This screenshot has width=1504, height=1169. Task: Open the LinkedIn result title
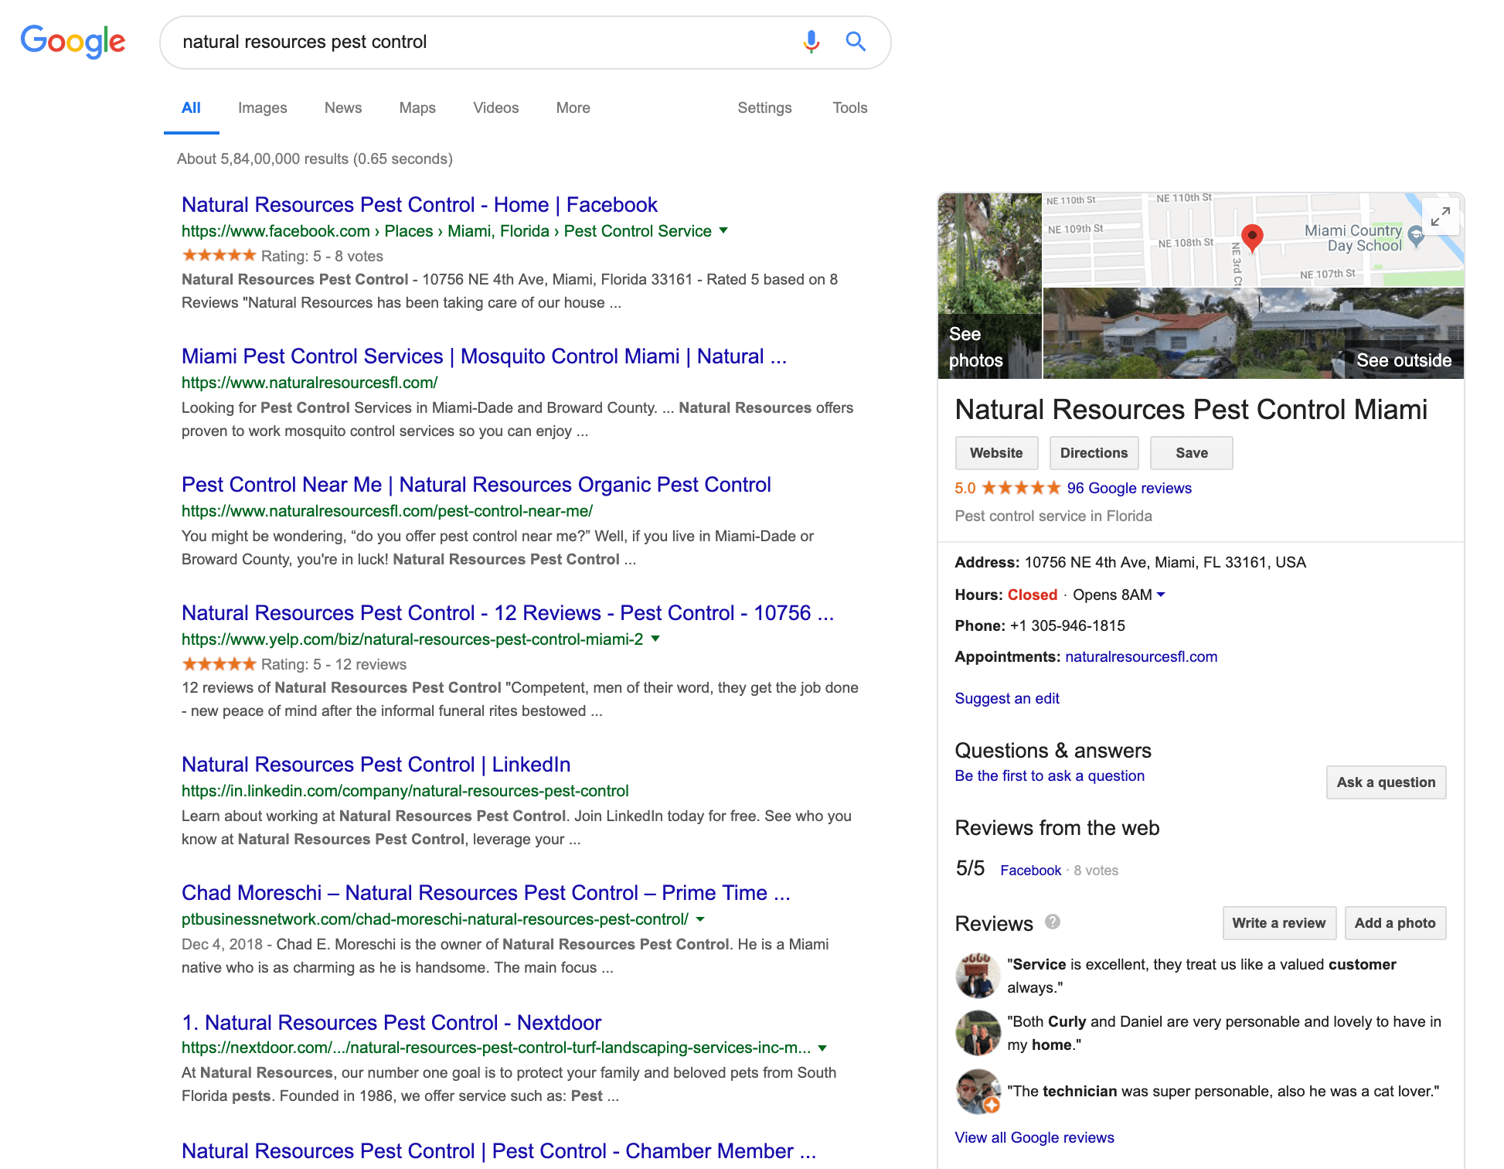pyautogui.click(x=376, y=765)
